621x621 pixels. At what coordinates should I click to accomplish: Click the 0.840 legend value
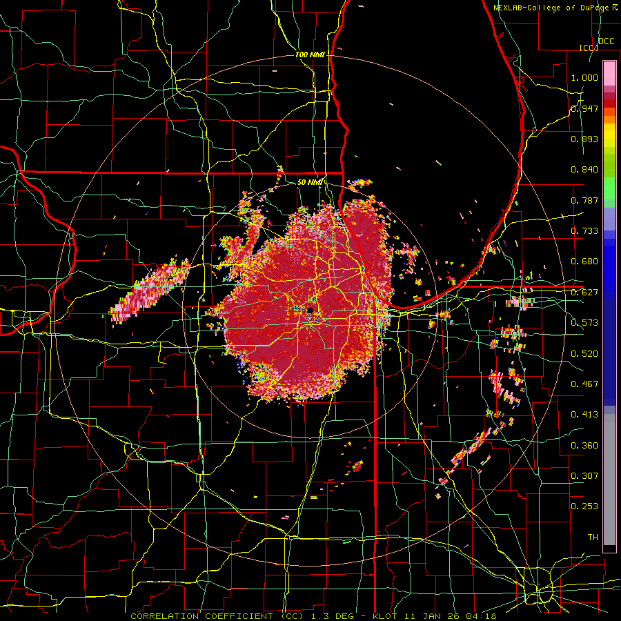tap(584, 170)
